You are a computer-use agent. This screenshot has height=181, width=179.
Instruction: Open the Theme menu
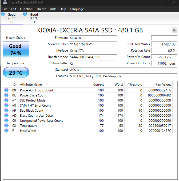point(41,9)
